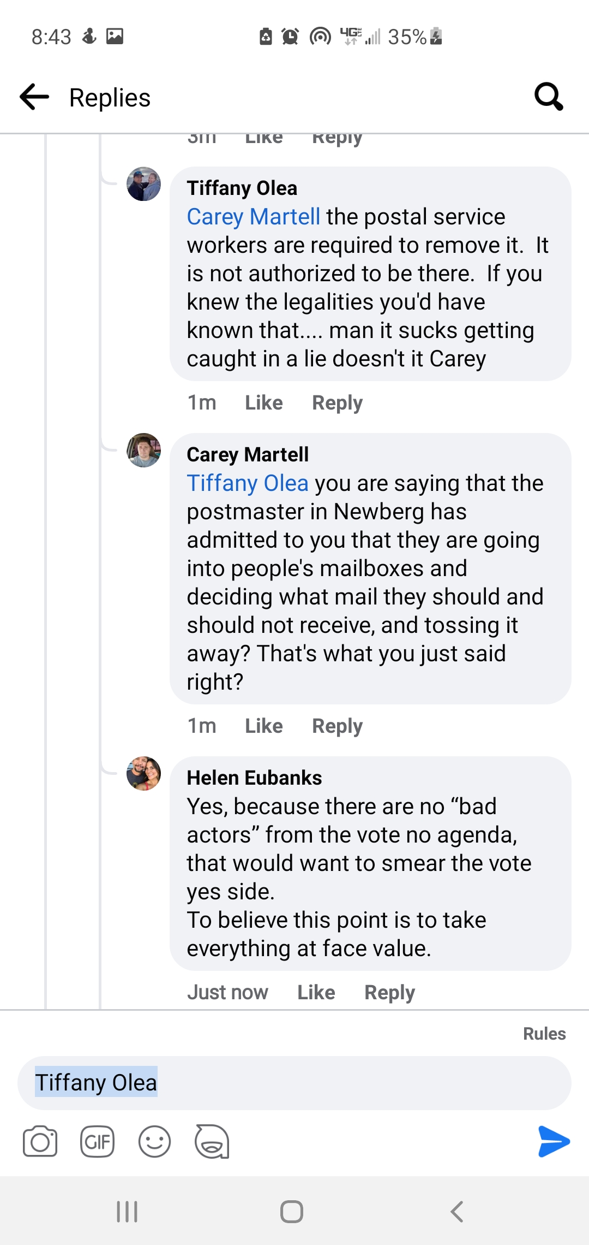The width and height of the screenshot is (589, 1245).
Task: Open the sticker or avatar icon
Action: click(x=212, y=1141)
